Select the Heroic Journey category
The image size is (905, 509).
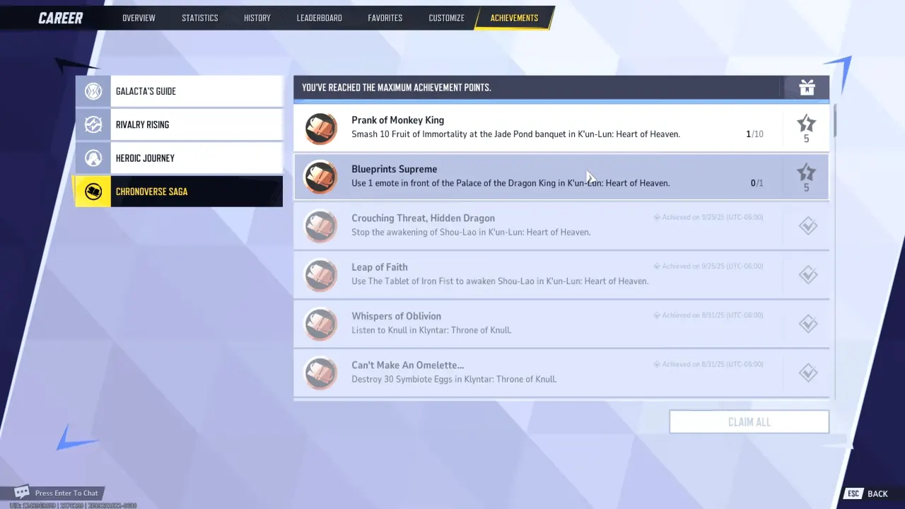[x=180, y=158]
